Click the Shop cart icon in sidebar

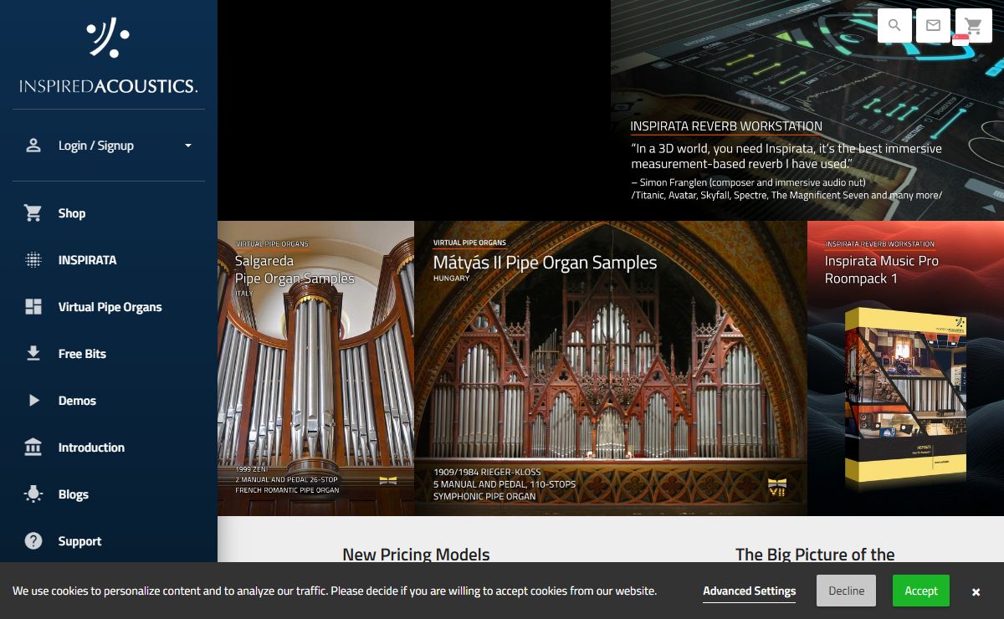click(x=33, y=213)
